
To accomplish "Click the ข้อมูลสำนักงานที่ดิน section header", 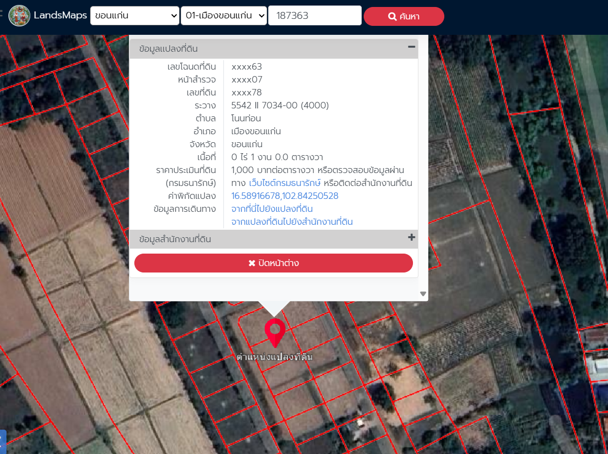I will click(175, 239).
